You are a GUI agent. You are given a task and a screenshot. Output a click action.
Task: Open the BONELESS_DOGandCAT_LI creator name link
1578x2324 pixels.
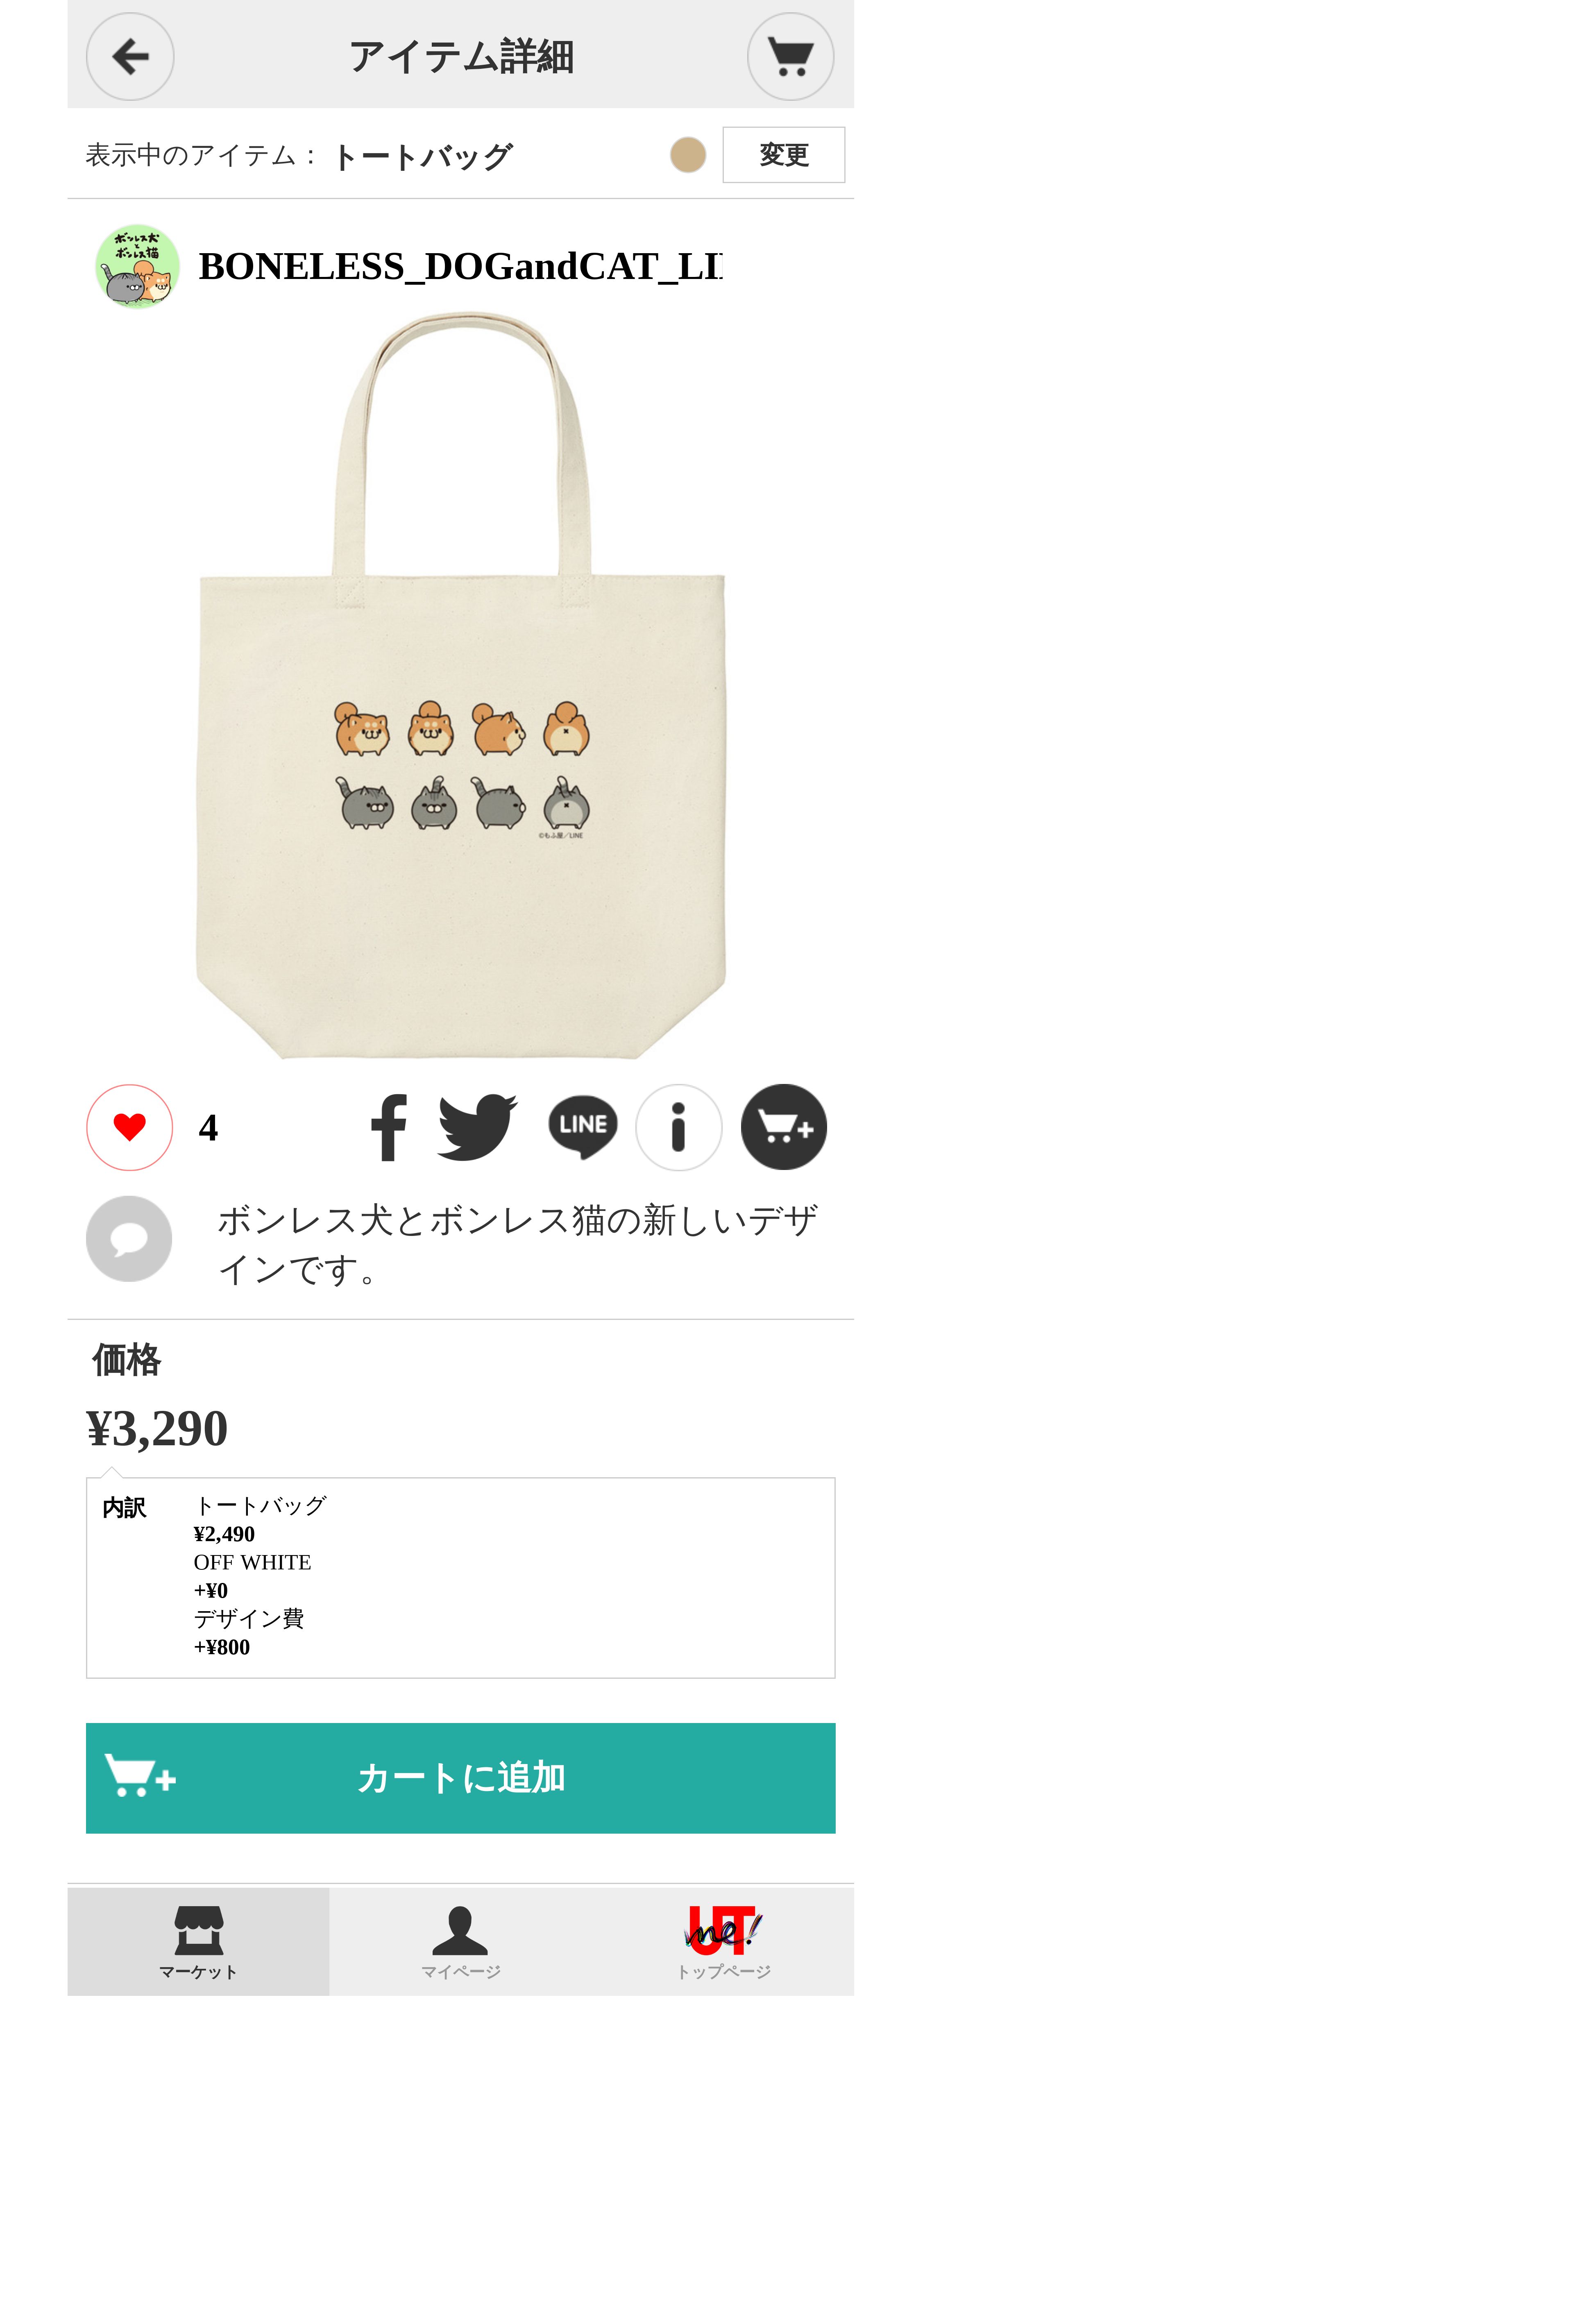[x=460, y=266]
